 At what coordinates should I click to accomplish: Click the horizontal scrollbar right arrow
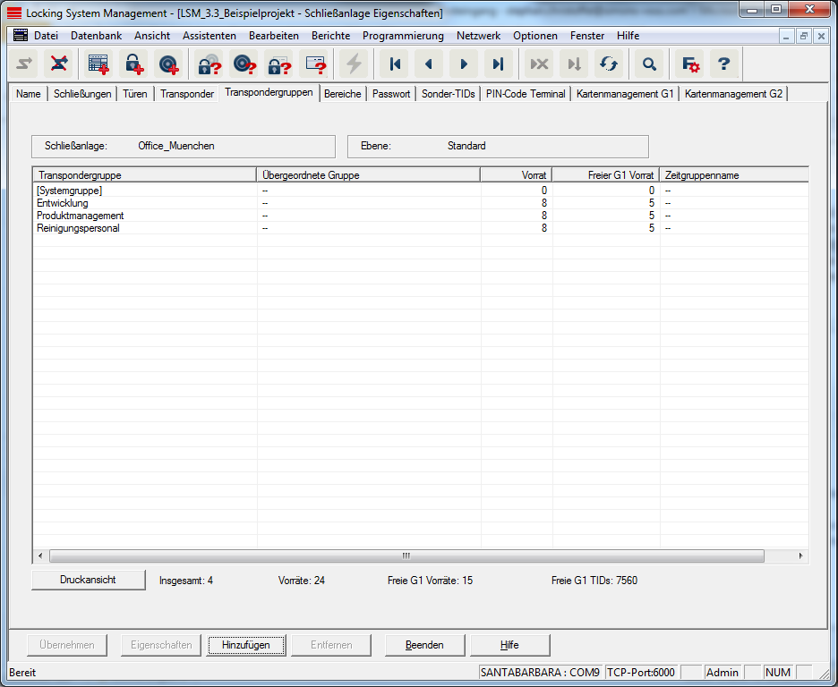pyautogui.click(x=800, y=556)
